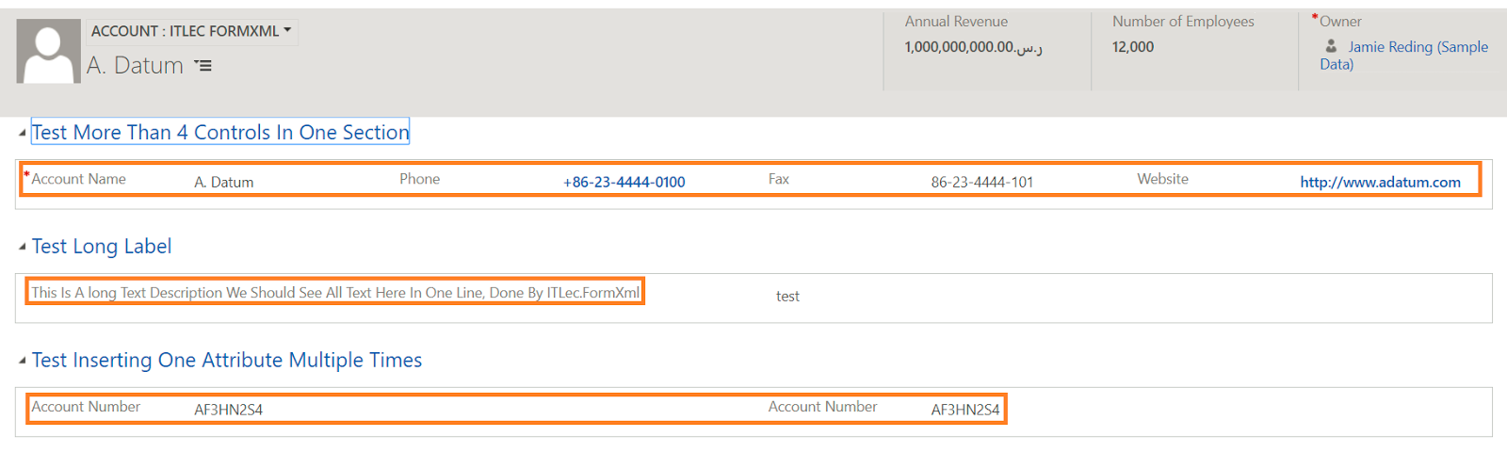Open website link http://www.adatum.com
1507x452 pixels.
pyautogui.click(x=1381, y=183)
